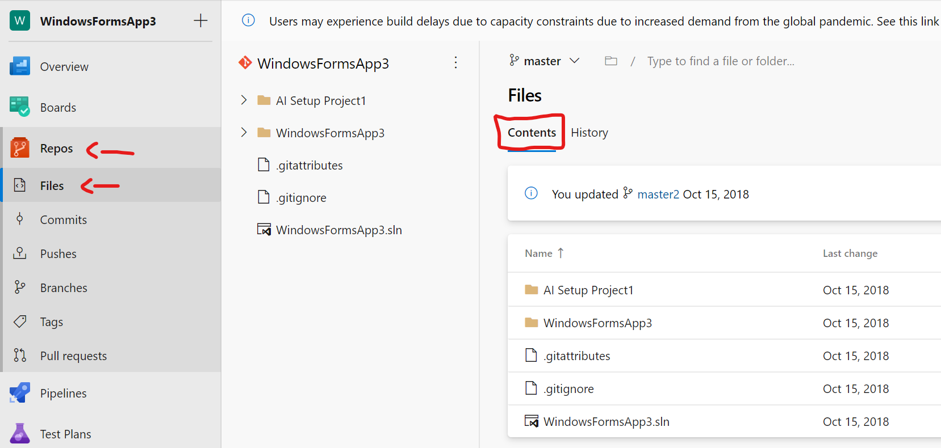Viewport: 941px width, 448px height.
Task: Go to Pull requests
Action: 73,356
